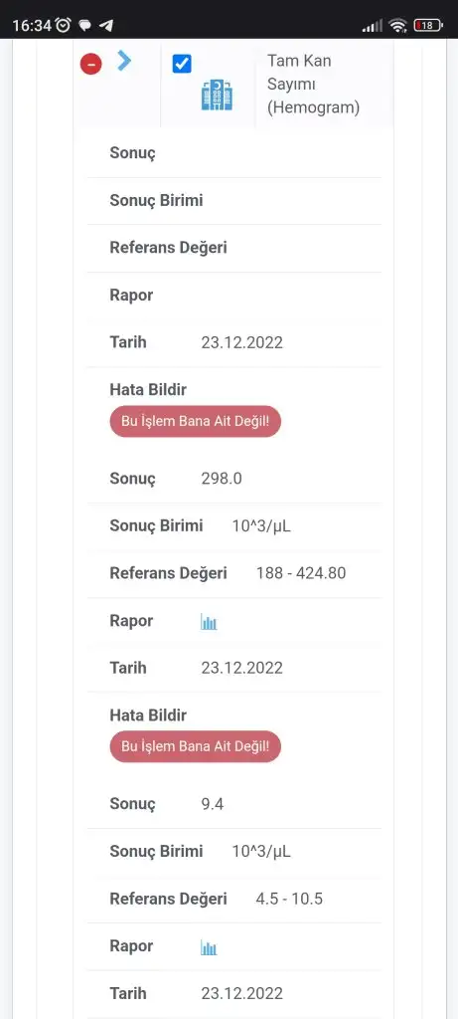Image resolution: width=458 pixels, height=1019 pixels.
Task: Select the Tam Kan Sayımı (Hemogram) title
Action: (x=313, y=84)
